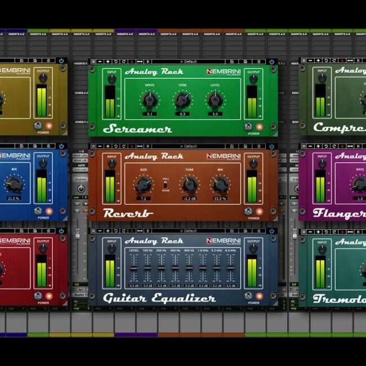Undo last change in Reverb plugin
The image size is (366, 366).
click(115, 146)
